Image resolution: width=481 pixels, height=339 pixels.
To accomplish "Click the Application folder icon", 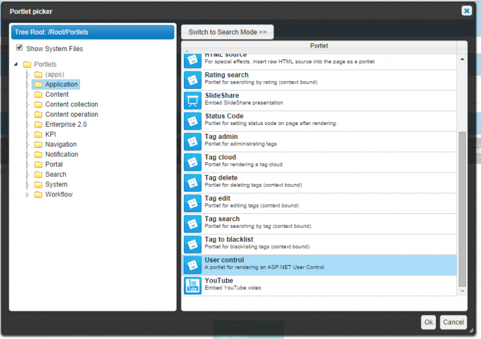I will click(38, 84).
